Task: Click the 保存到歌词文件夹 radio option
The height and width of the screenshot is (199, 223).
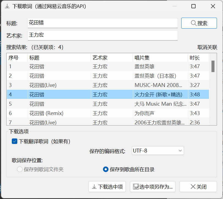Action: (x=19, y=170)
